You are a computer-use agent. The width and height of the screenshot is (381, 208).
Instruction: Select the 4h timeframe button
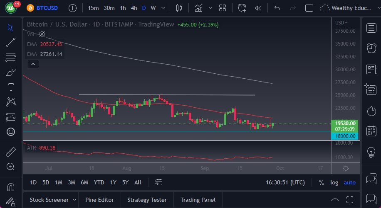tap(134, 8)
